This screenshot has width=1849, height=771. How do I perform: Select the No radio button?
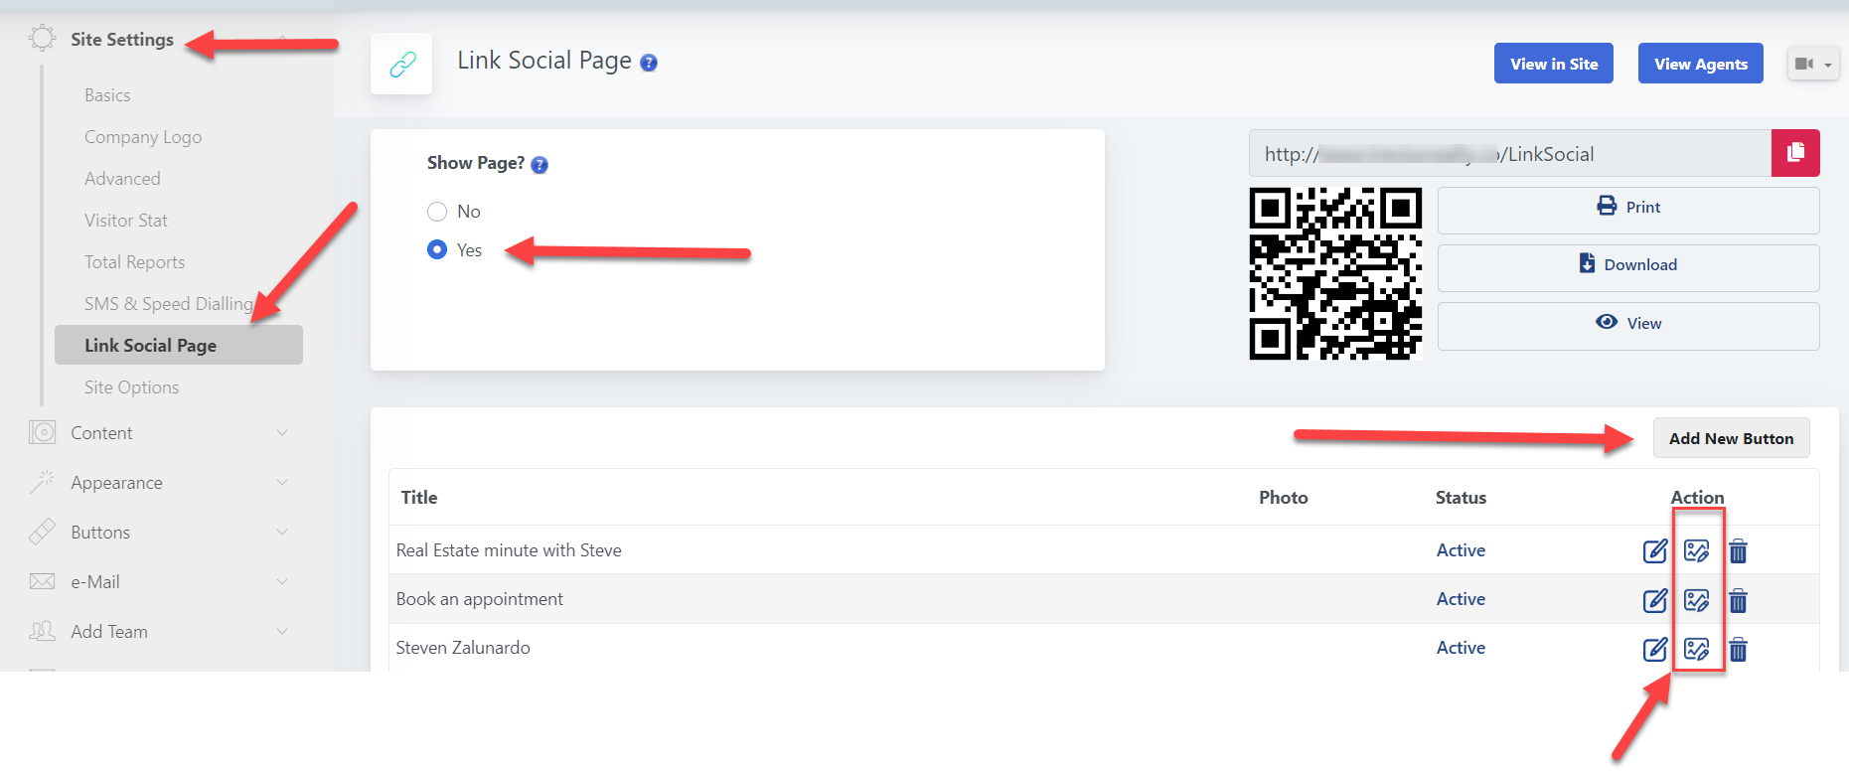pyautogui.click(x=437, y=212)
